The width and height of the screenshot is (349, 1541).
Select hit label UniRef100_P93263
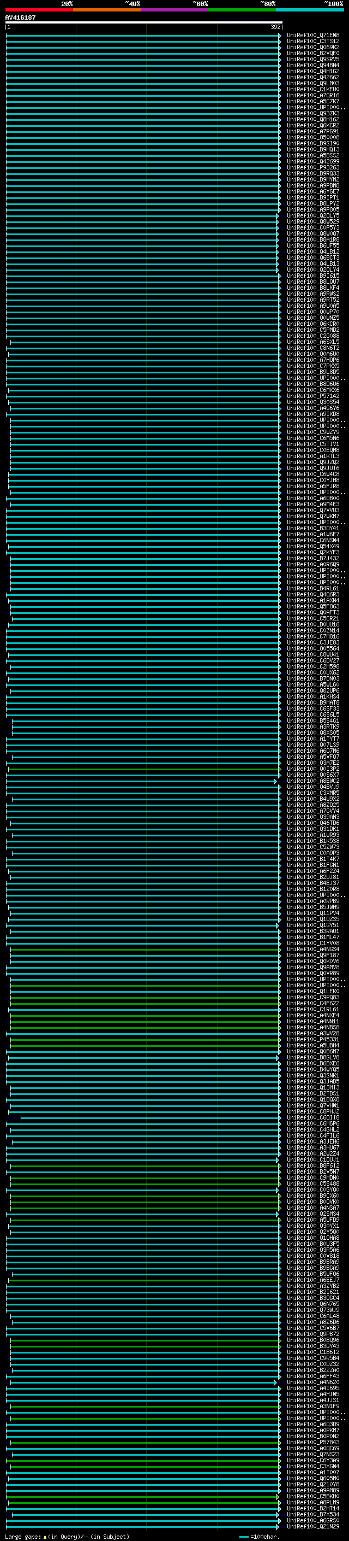pos(313,167)
